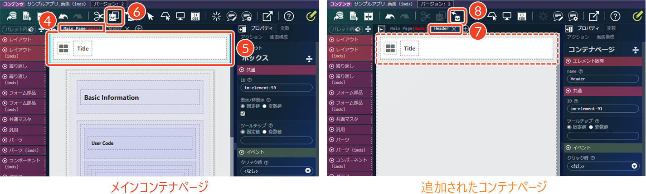Image resolution: width=646 pixels, height=194 pixels.
Task: Click the yellow pencil icon in right screenshot
Action: 639,16
